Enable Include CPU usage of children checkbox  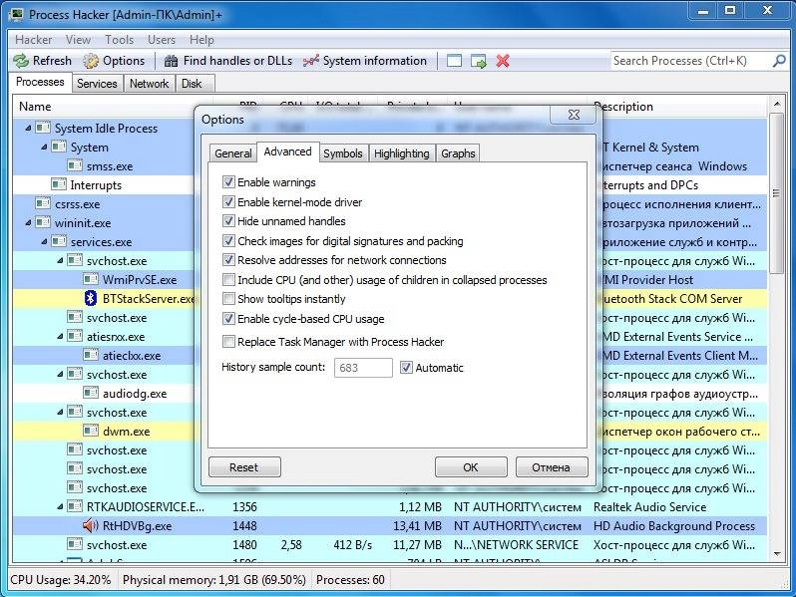[228, 280]
